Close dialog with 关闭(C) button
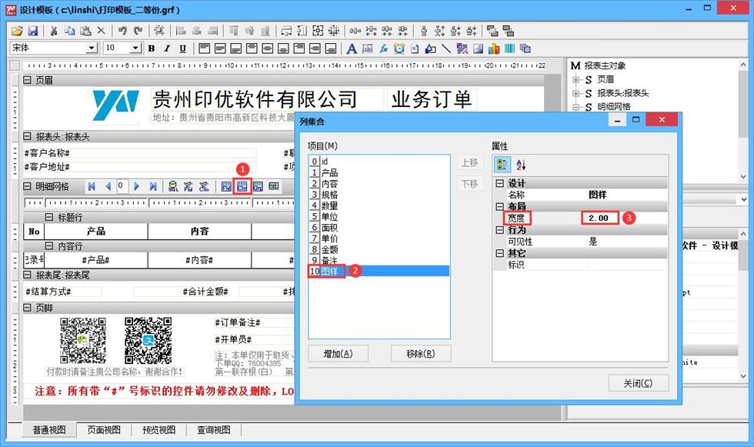This screenshot has height=447, width=754. 638,383
